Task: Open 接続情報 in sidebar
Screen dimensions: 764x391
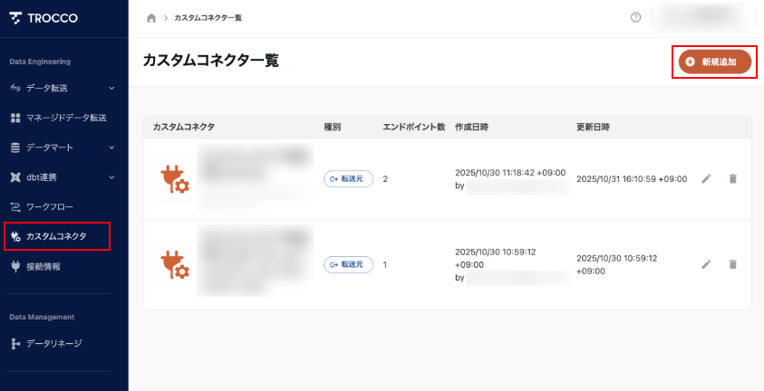Action: [x=44, y=267]
